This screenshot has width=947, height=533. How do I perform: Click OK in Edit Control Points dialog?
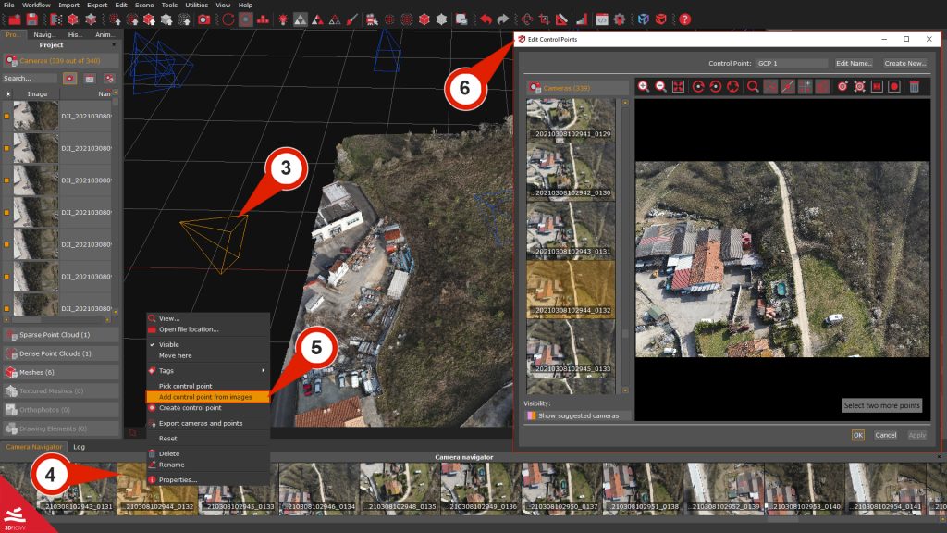coord(857,435)
